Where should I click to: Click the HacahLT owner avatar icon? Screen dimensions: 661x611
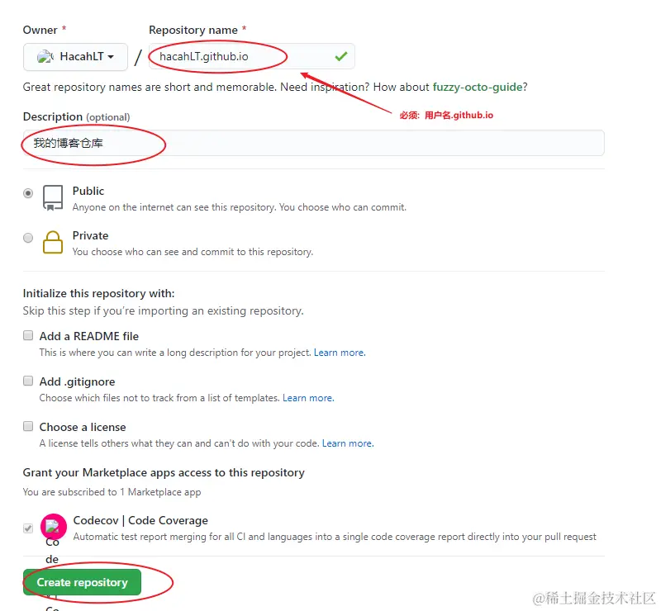pyautogui.click(x=45, y=56)
